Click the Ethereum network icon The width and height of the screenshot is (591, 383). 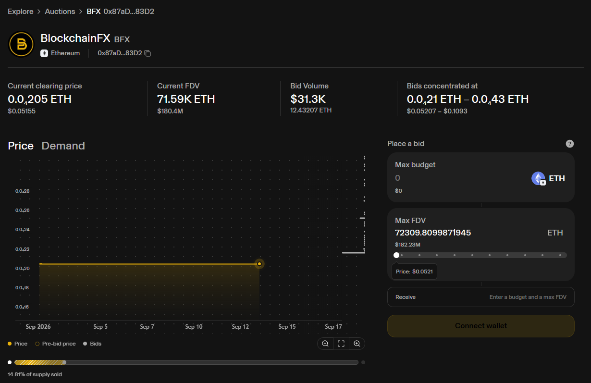click(x=44, y=53)
